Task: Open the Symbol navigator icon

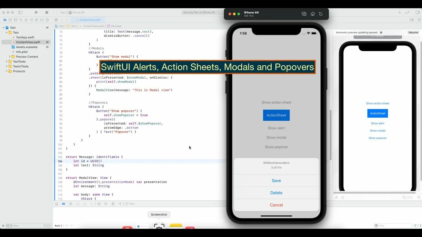Action: (x=15, y=20)
